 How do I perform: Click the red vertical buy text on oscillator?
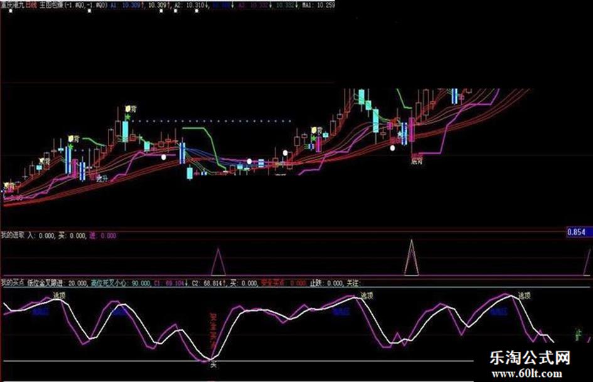(212, 331)
